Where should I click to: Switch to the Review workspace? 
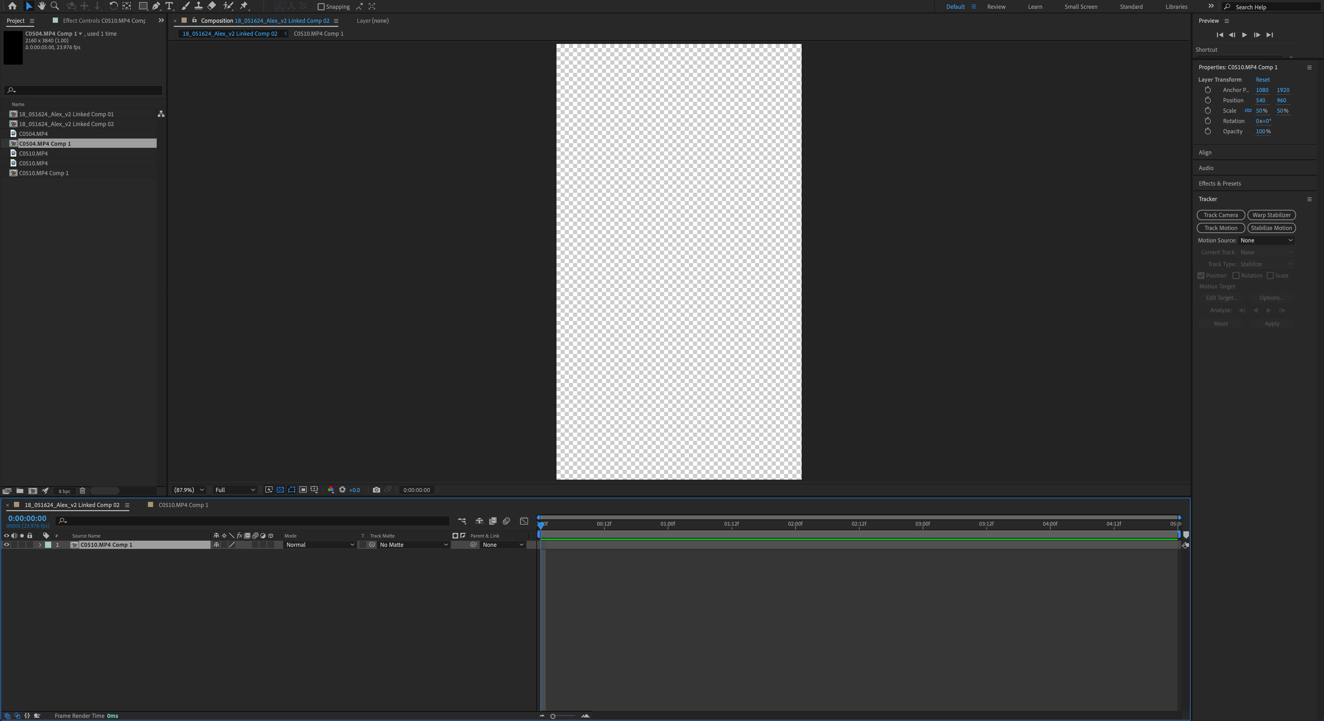click(x=996, y=7)
